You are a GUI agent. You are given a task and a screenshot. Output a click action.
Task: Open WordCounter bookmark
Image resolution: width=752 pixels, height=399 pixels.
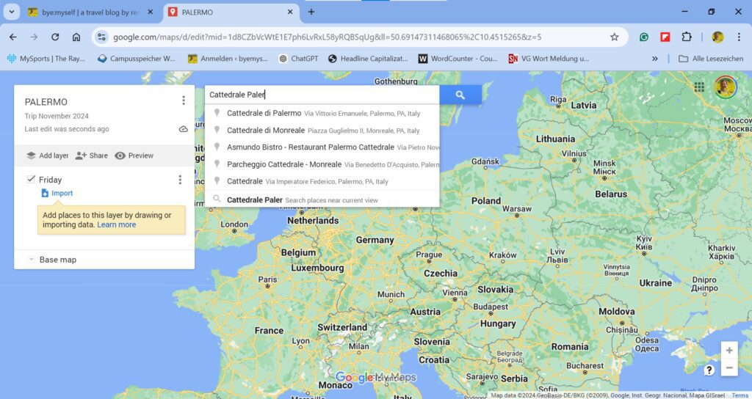(458, 59)
